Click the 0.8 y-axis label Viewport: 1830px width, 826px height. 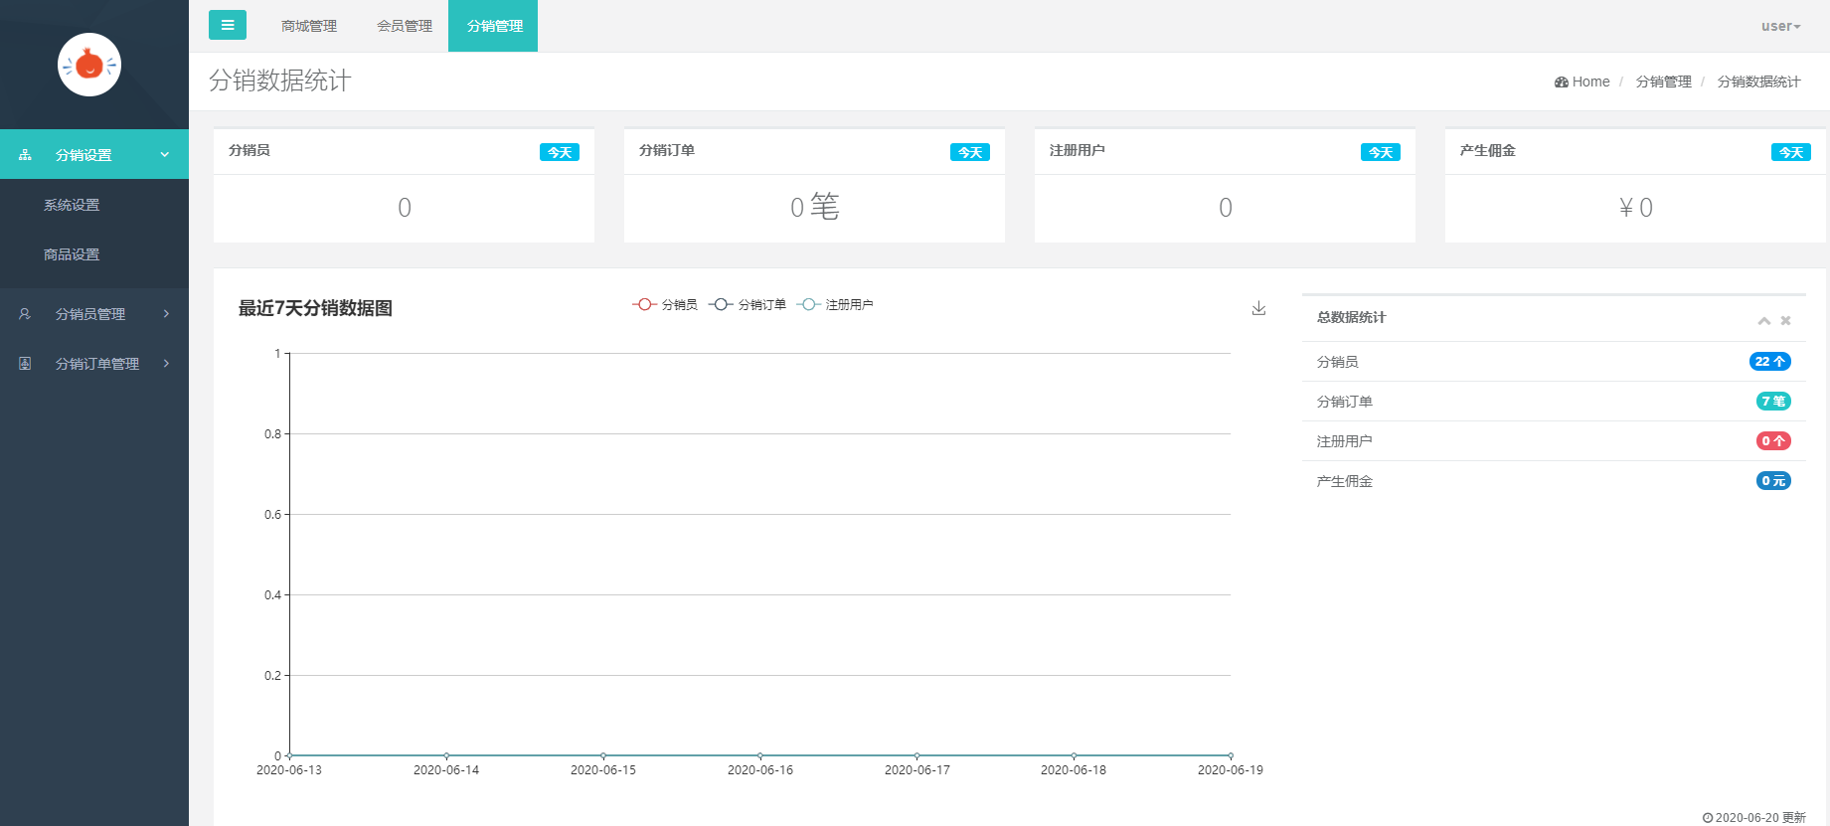point(272,434)
